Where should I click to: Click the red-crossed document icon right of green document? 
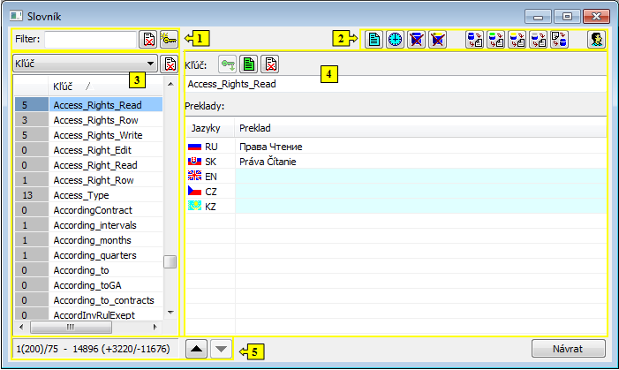click(x=271, y=64)
